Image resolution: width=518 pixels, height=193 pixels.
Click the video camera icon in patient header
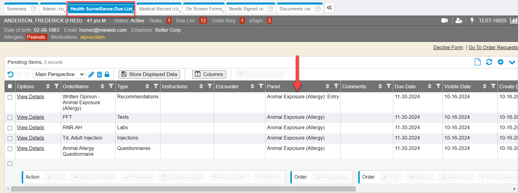click(x=444, y=20)
